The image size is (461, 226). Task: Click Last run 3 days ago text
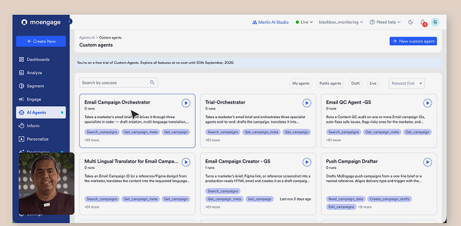[x=295, y=199]
